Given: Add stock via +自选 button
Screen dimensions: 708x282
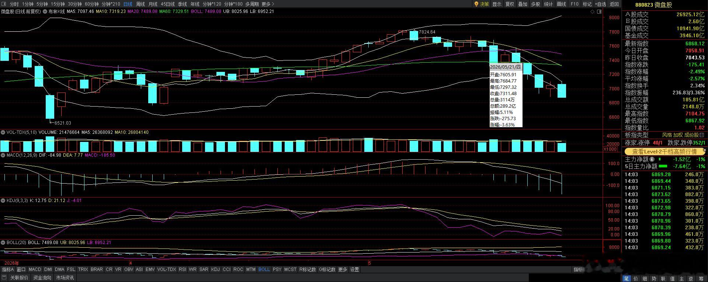Looking at the screenshot, I should [600, 4].
